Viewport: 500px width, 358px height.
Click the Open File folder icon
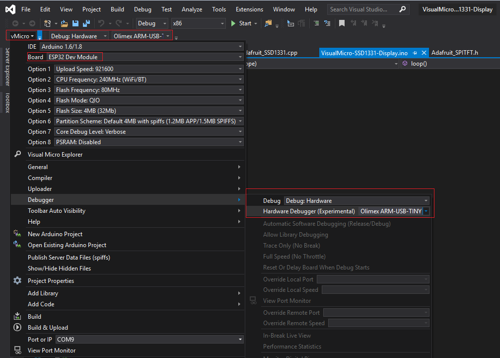point(65,23)
